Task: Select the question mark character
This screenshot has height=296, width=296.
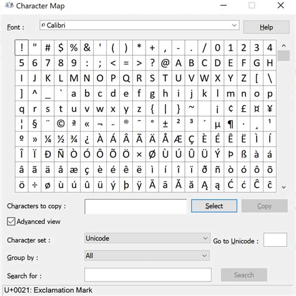Action: (152, 63)
